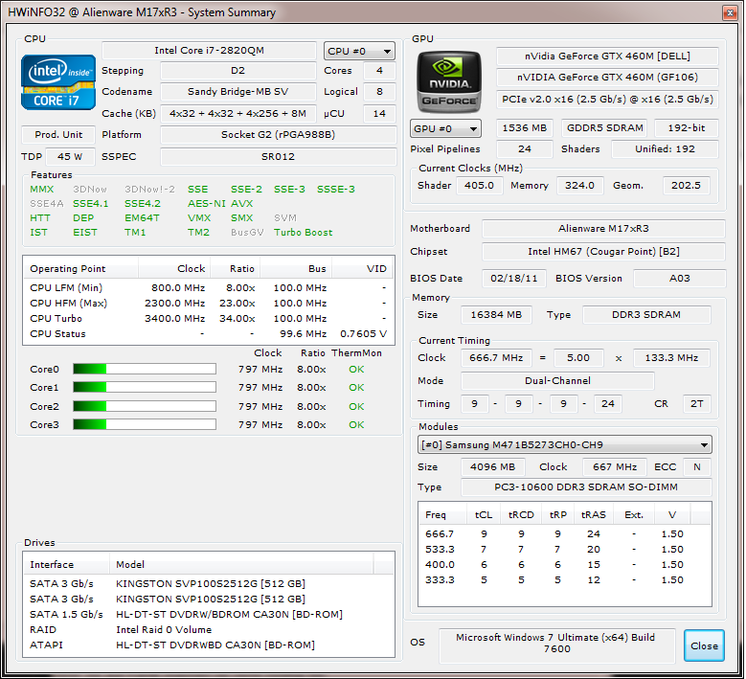This screenshot has height=679, width=746.
Task: Click the Unified: 192 shaders field
Action: [665, 149]
